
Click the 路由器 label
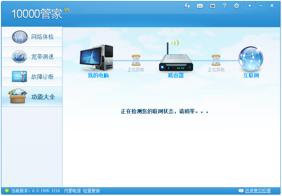176,76
